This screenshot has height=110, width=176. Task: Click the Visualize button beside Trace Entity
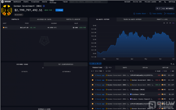pos(169,14)
